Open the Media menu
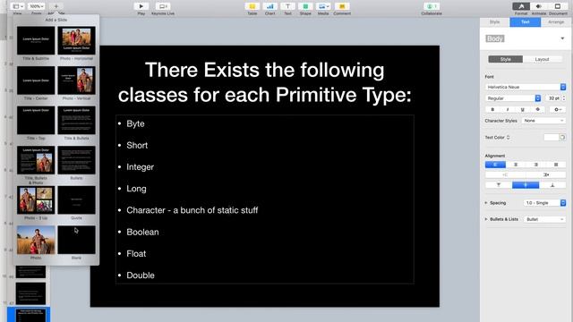The width and height of the screenshot is (573, 322). coord(323,6)
